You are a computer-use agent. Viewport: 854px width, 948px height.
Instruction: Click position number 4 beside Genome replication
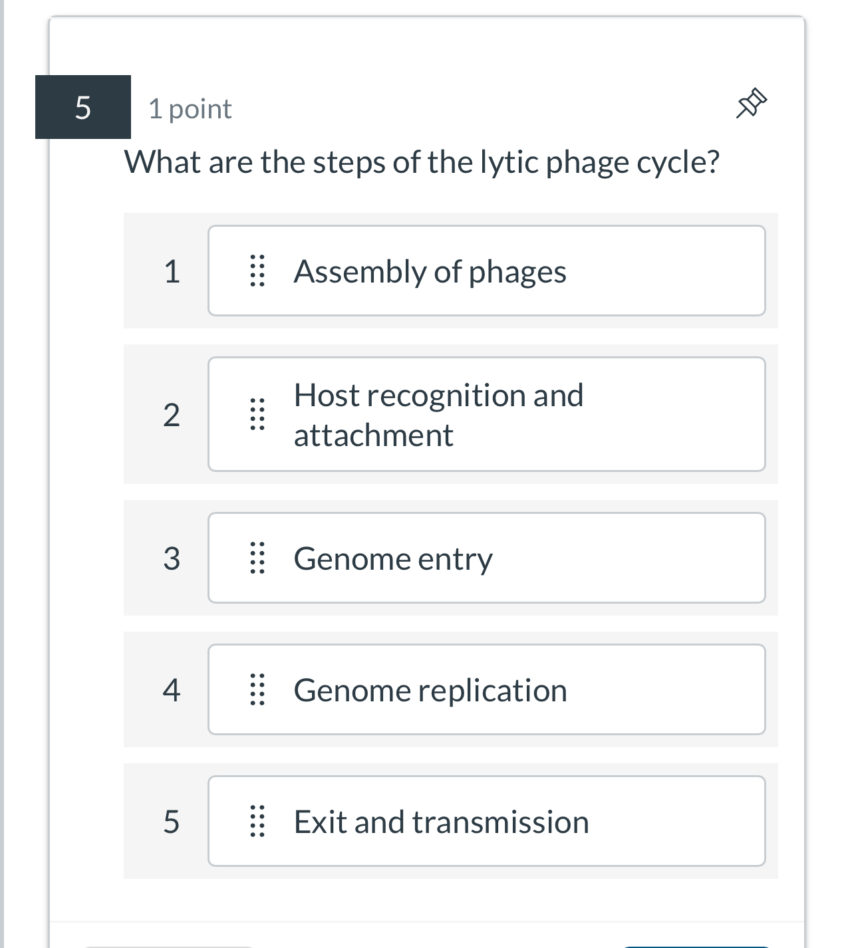click(172, 690)
